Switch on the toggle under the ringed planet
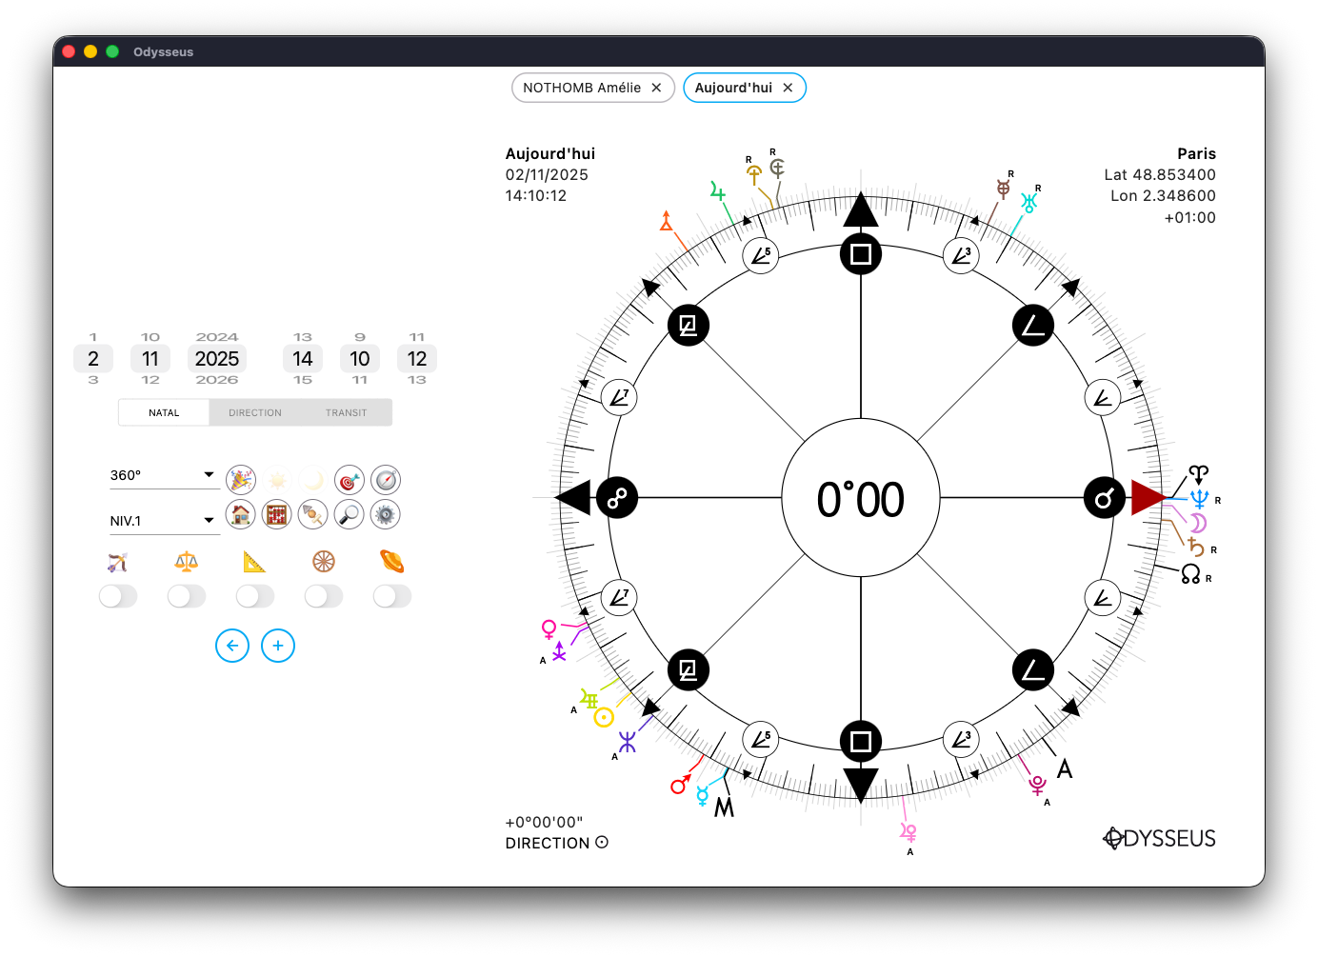The image size is (1318, 957). pyautogui.click(x=392, y=596)
